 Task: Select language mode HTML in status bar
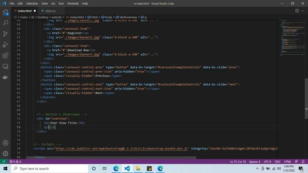click(x=287, y=161)
